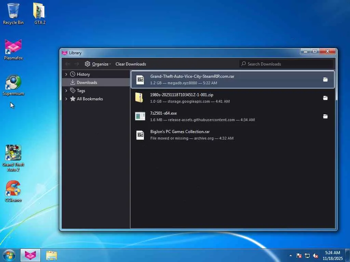Click the storage.googleapis.com details line
350x262 pixels.
190,101
